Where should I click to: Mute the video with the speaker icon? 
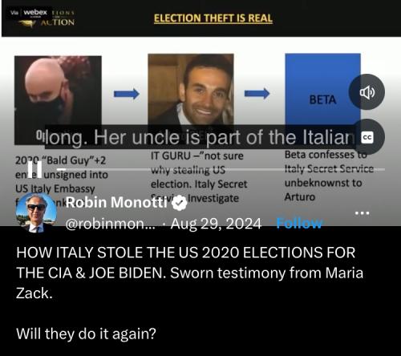coord(367,92)
